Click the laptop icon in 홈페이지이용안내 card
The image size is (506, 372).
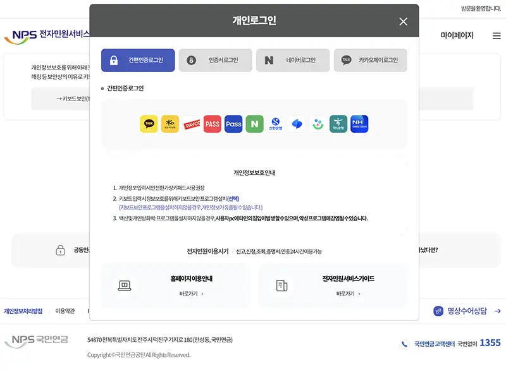124,285
